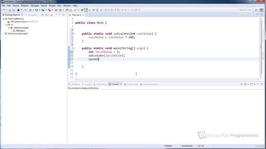Fold the calculate method at line 5

74,34
